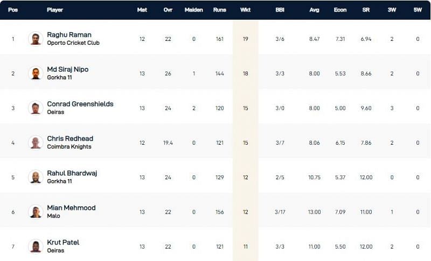Click Md Siraj Nipo's avatar photo
The image size is (431, 261).
(36, 73)
